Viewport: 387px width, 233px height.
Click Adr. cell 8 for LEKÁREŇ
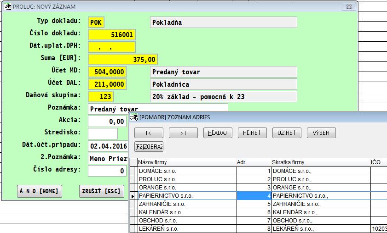254,228
